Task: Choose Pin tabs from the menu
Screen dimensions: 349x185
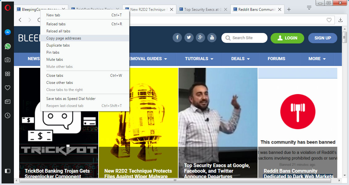Action: (x=85, y=52)
